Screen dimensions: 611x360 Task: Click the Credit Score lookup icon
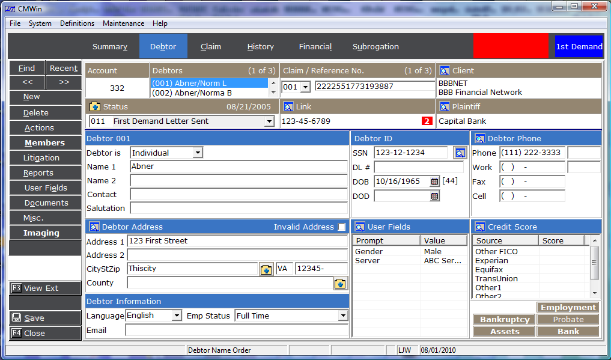click(480, 227)
